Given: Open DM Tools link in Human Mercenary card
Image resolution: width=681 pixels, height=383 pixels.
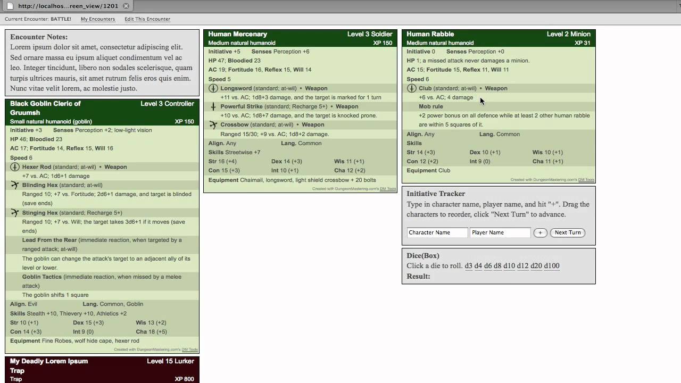Looking at the screenshot, I should (x=388, y=189).
